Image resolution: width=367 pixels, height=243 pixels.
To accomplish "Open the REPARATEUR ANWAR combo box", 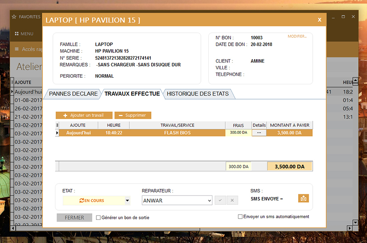I will 177,201.
